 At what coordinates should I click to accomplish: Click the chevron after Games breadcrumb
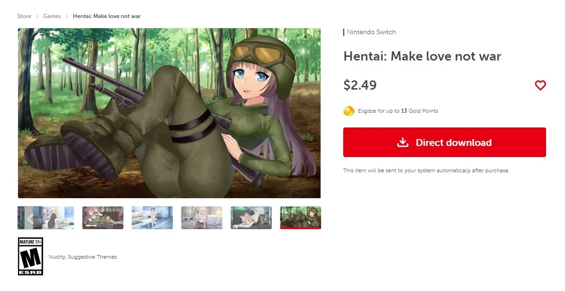[x=67, y=16]
